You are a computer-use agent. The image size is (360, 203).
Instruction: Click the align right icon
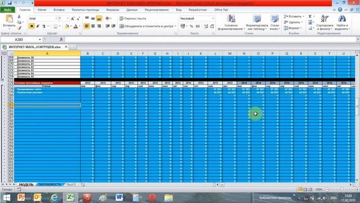(x=99, y=26)
